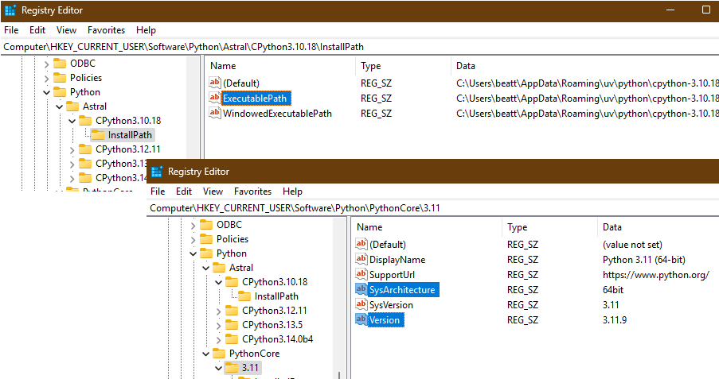The height and width of the screenshot is (379, 719).
Task: Select CPython3.13.5 key label in front window
Action: pyautogui.click(x=272, y=325)
